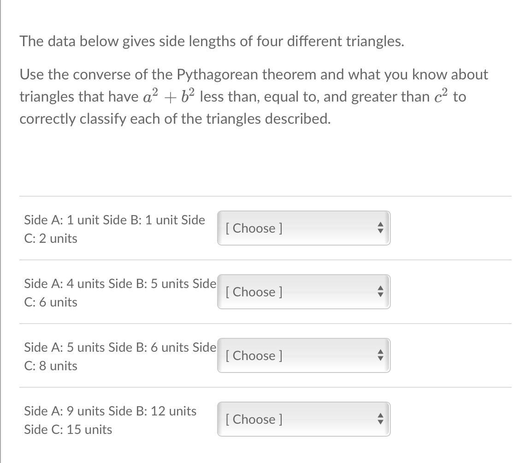Click the "C: 6 units" text

coord(51,302)
